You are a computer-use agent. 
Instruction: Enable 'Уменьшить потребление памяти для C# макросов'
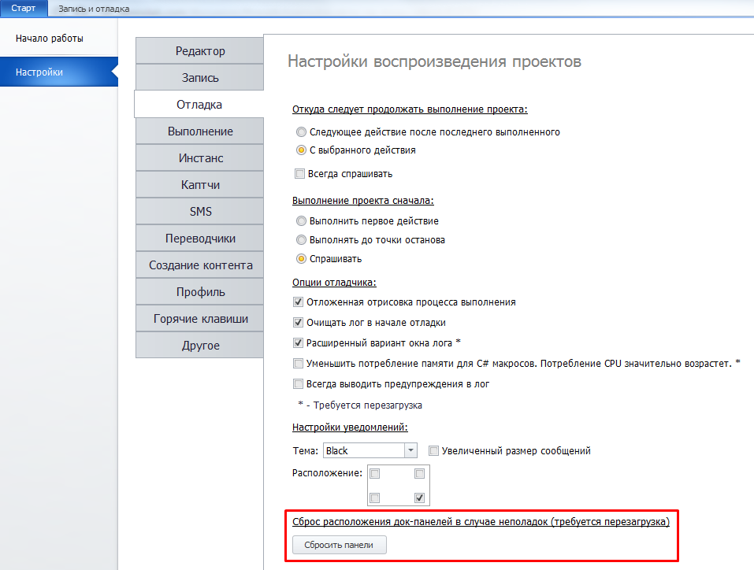(298, 364)
